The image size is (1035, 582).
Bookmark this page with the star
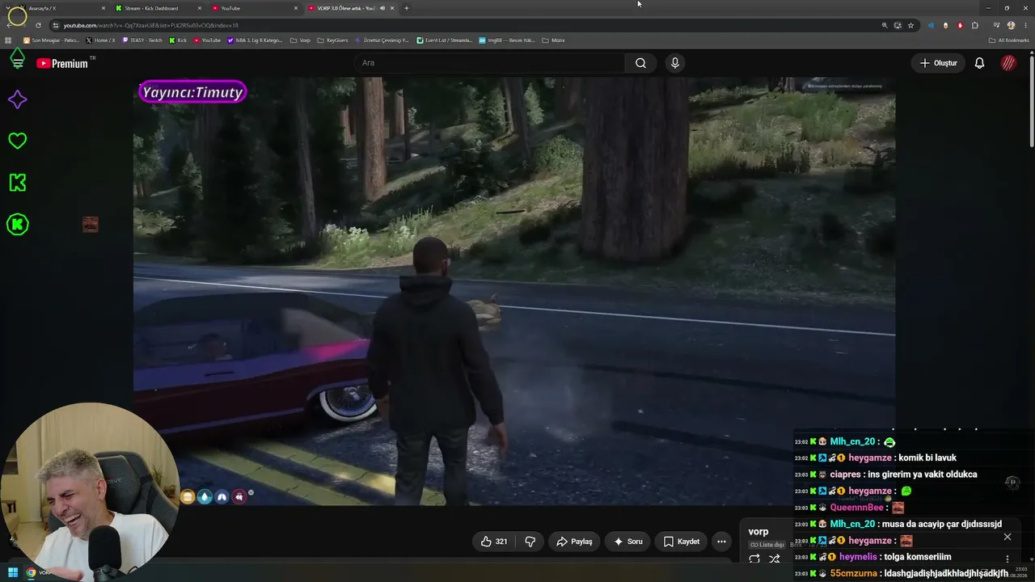[x=910, y=25]
